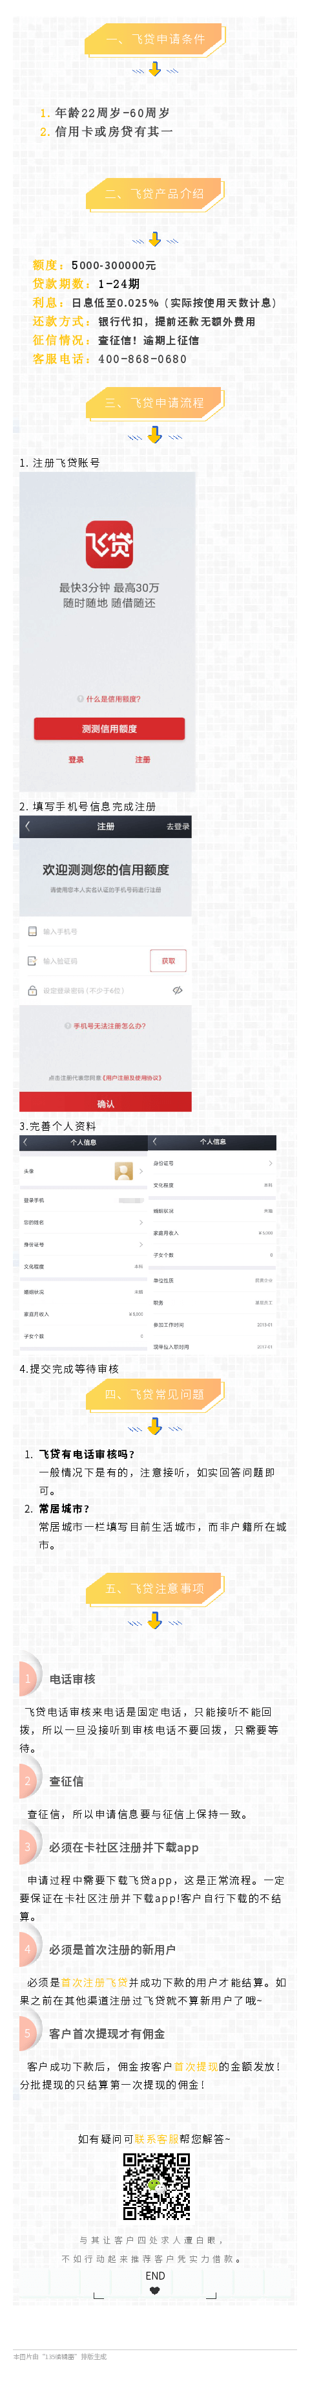Click the customer service number 400-868-0680
The height and width of the screenshot is (2387, 310).
click(x=143, y=359)
